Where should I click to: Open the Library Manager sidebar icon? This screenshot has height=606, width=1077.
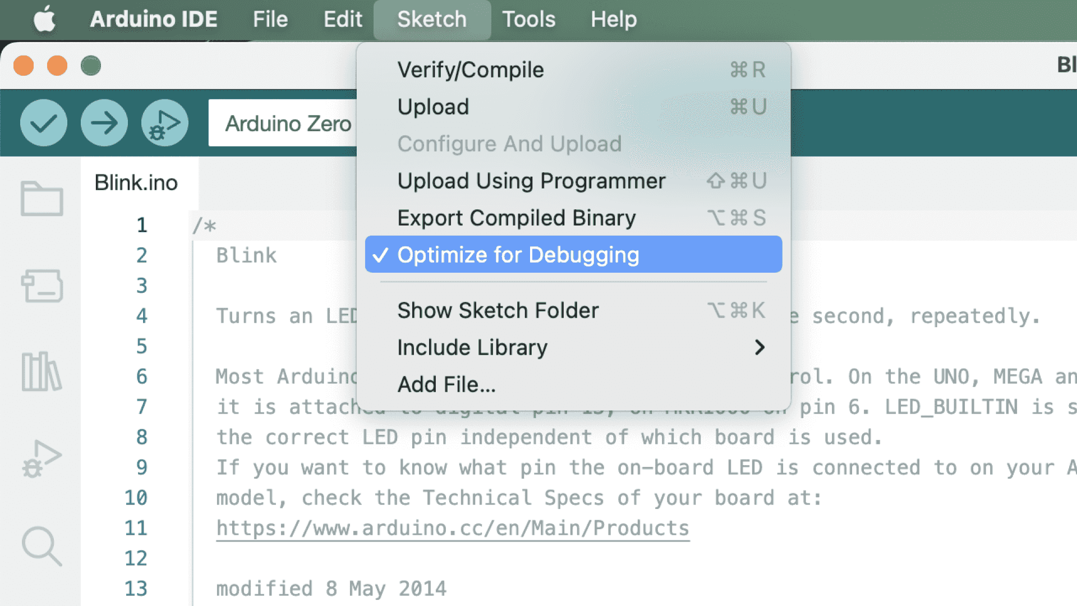pos(42,371)
